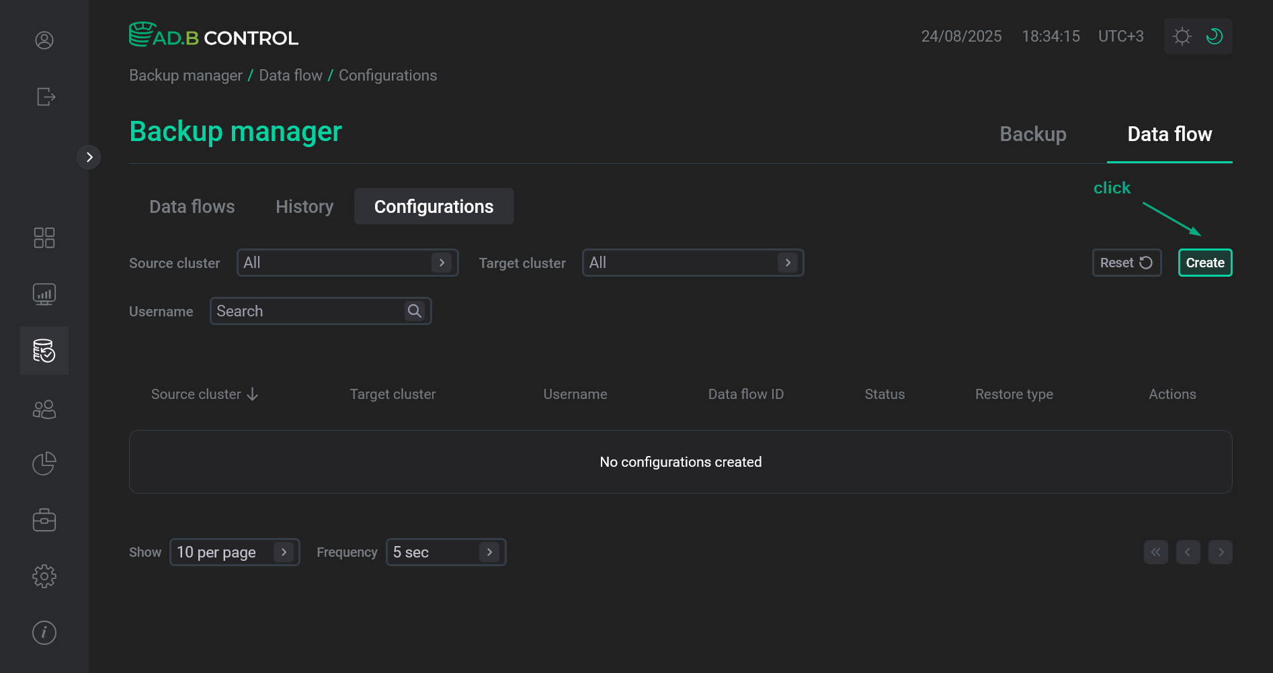Select the monitoring chart icon in the sidebar
This screenshot has height=673, width=1273.
click(x=44, y=294)
